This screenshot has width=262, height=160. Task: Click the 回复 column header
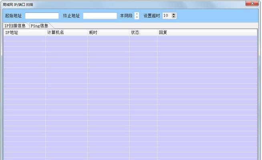point(207,32)
